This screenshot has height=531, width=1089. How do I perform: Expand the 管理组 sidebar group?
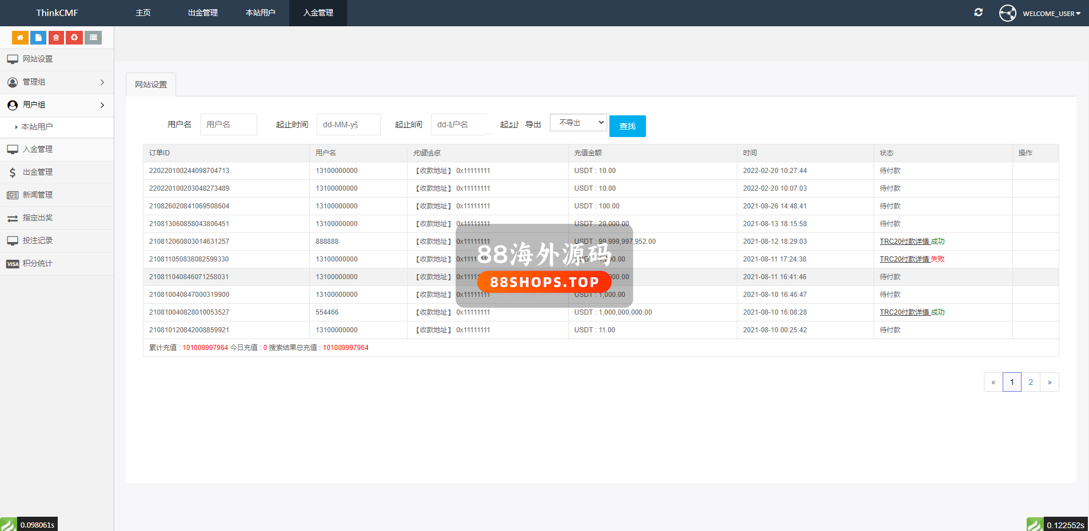coord(57,82)
